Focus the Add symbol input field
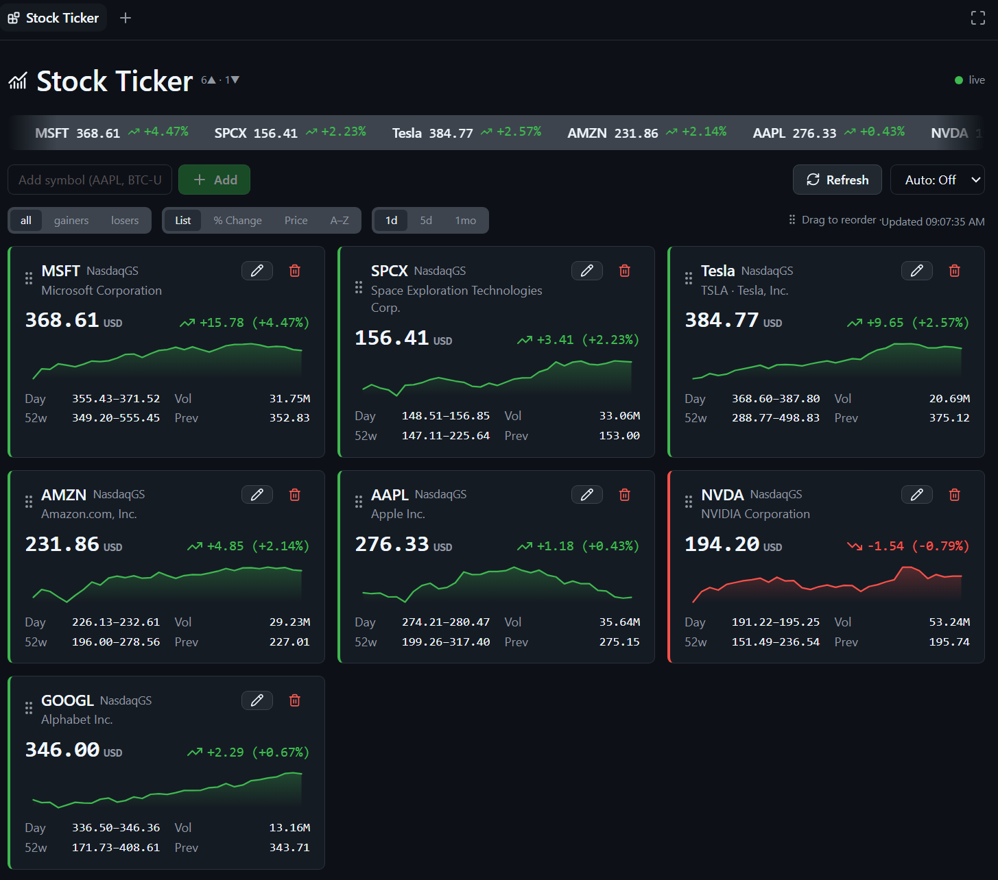Image resolution: width=998 pixels, height=880 pixels. (x=90, y=180)
